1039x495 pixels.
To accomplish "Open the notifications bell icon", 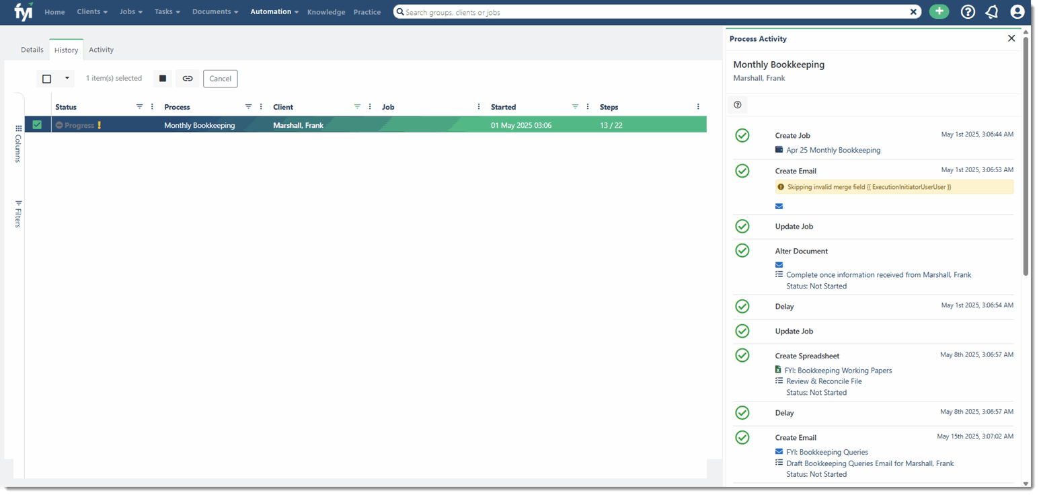I will tap(992, 11).
